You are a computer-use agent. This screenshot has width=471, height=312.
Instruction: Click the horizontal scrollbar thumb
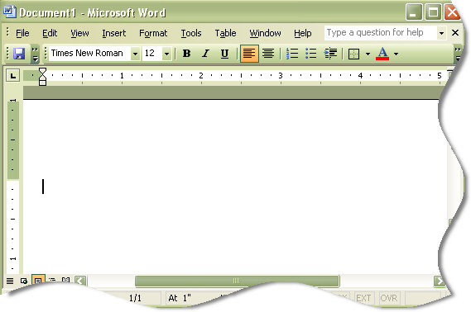coord(237,281)
